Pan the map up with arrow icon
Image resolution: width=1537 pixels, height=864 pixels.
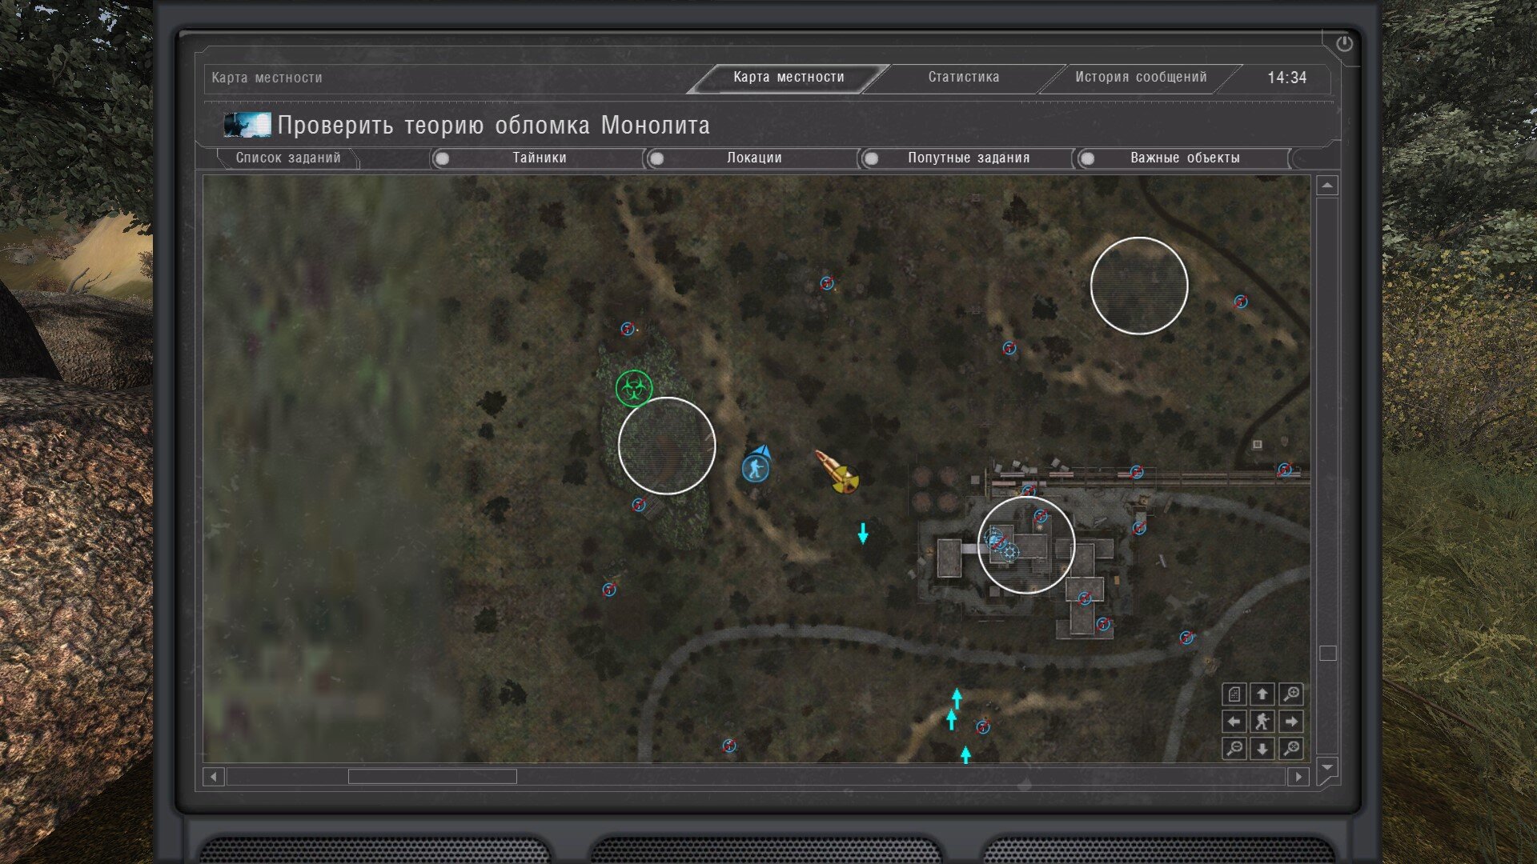1262,694
